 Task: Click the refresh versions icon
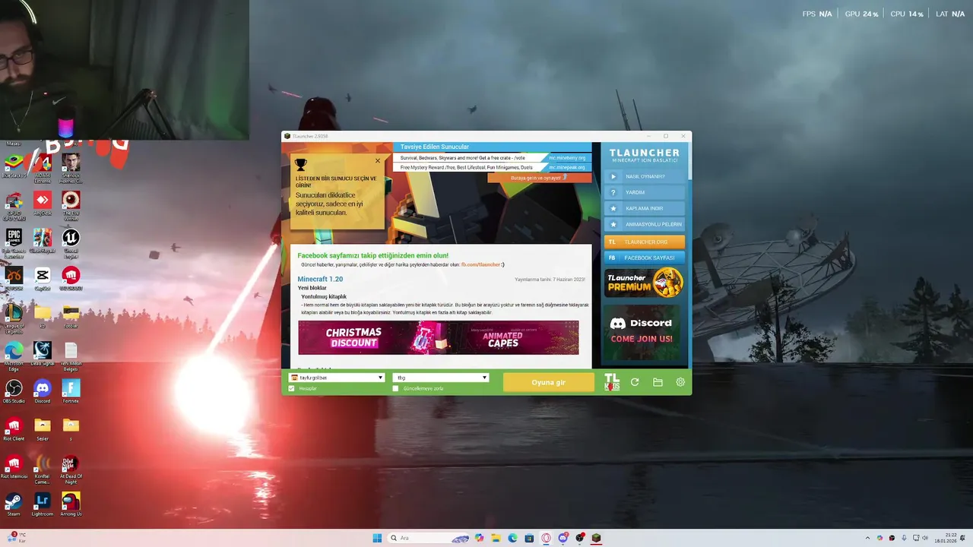pyautogui.click(x=635, y=382)
